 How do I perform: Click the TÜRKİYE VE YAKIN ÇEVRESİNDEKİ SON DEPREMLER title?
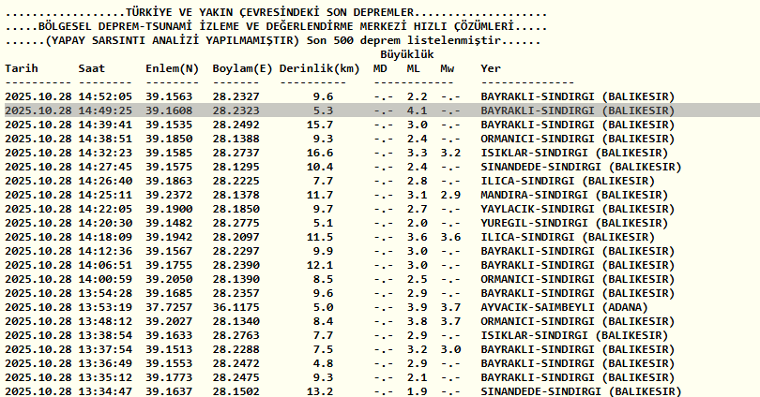pyautogui.click(x=269, y=12)
